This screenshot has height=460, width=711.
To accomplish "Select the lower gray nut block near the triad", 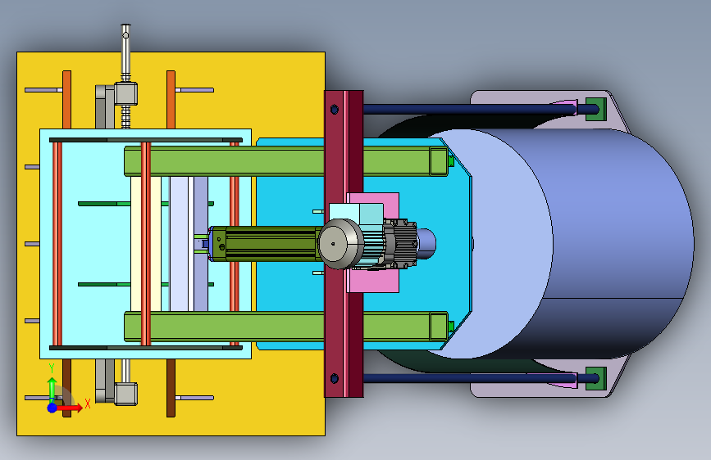I will (125, 394).
